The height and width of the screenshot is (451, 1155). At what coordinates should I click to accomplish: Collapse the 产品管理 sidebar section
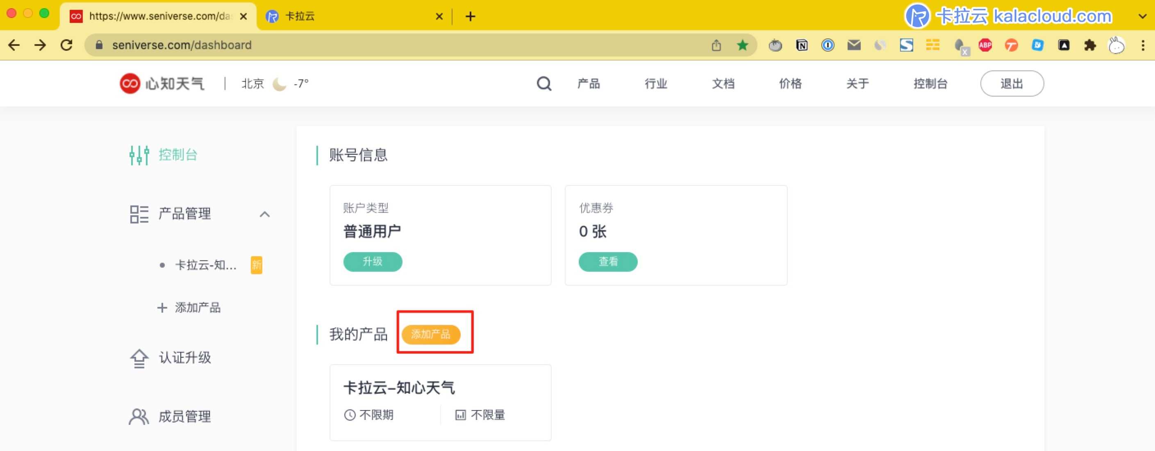(264, 214)
